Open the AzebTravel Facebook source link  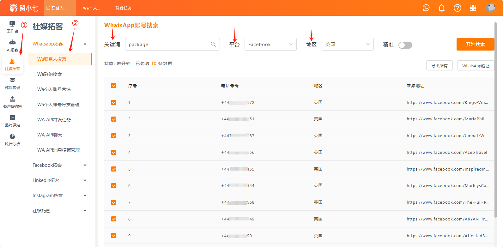[447, 152]
